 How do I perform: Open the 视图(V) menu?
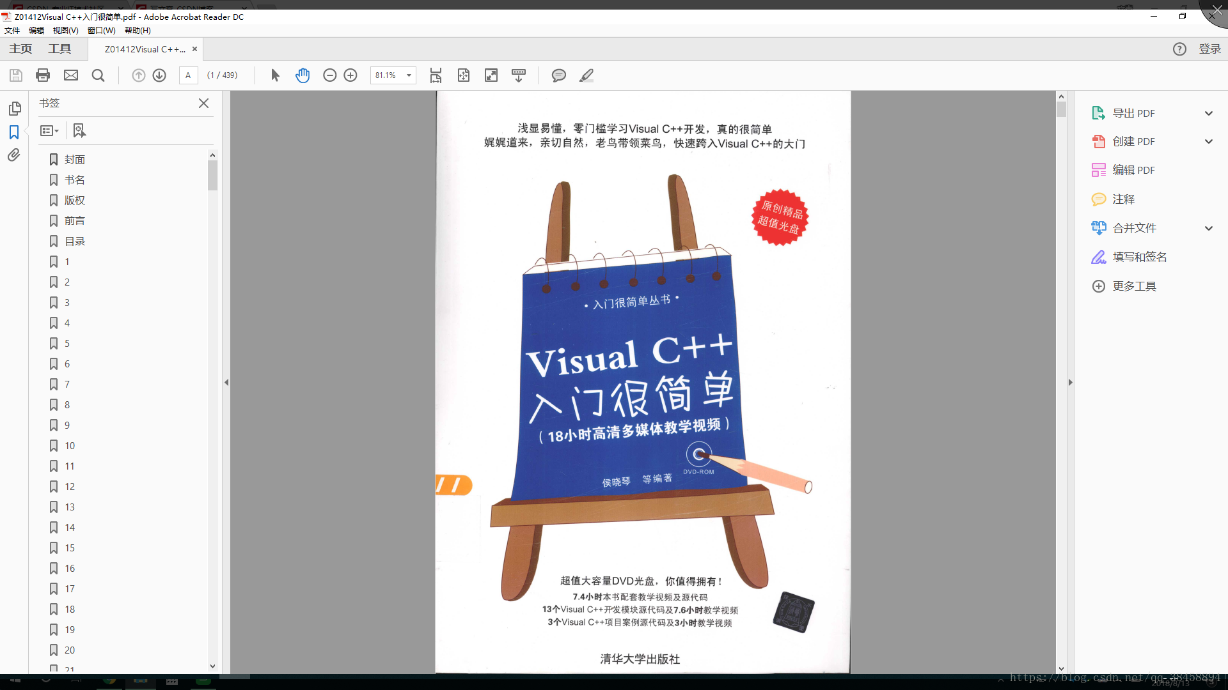click(x=65, y=30)
